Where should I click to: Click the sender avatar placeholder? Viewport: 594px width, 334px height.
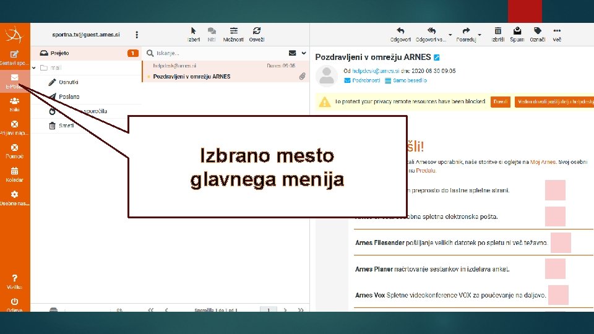[x=327, y=75]
